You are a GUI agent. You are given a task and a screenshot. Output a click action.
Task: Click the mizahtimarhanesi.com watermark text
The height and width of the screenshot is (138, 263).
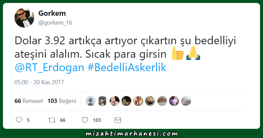coord(132,134)
